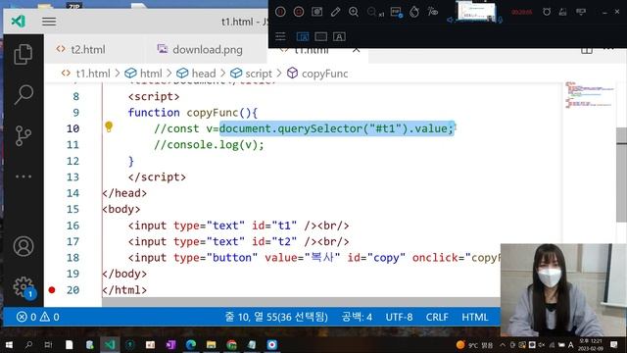Open the Manage gear menu
627x353 pixels.
24,287
